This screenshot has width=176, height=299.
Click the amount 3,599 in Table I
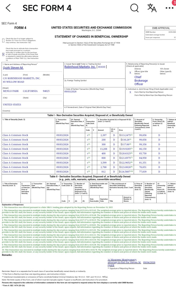[x=103, y=163]
